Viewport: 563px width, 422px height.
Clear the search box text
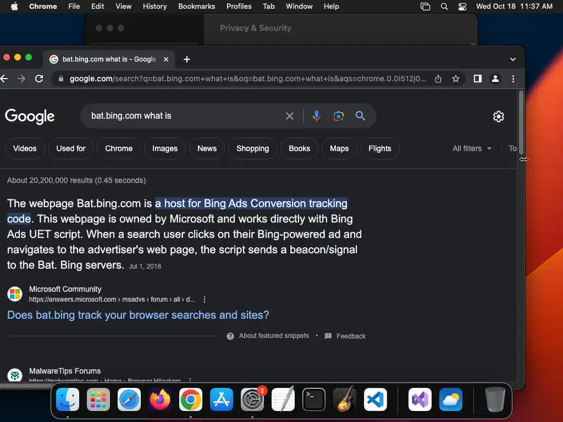pyautogui.click(x=290, y=116)
